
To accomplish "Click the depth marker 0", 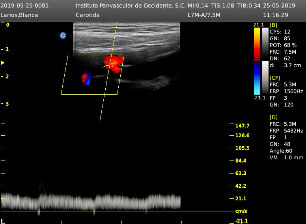I will (x=7, y=25).
